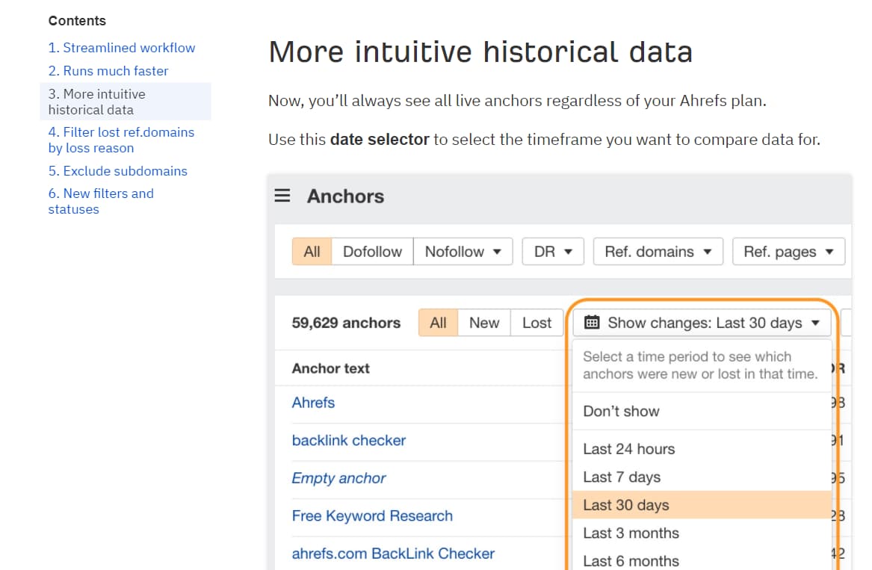872x570 pixels.
Task: Open ahrefs.com BackLink Checker anchor link
Action: pyautogui.click(x=393, y=554)
